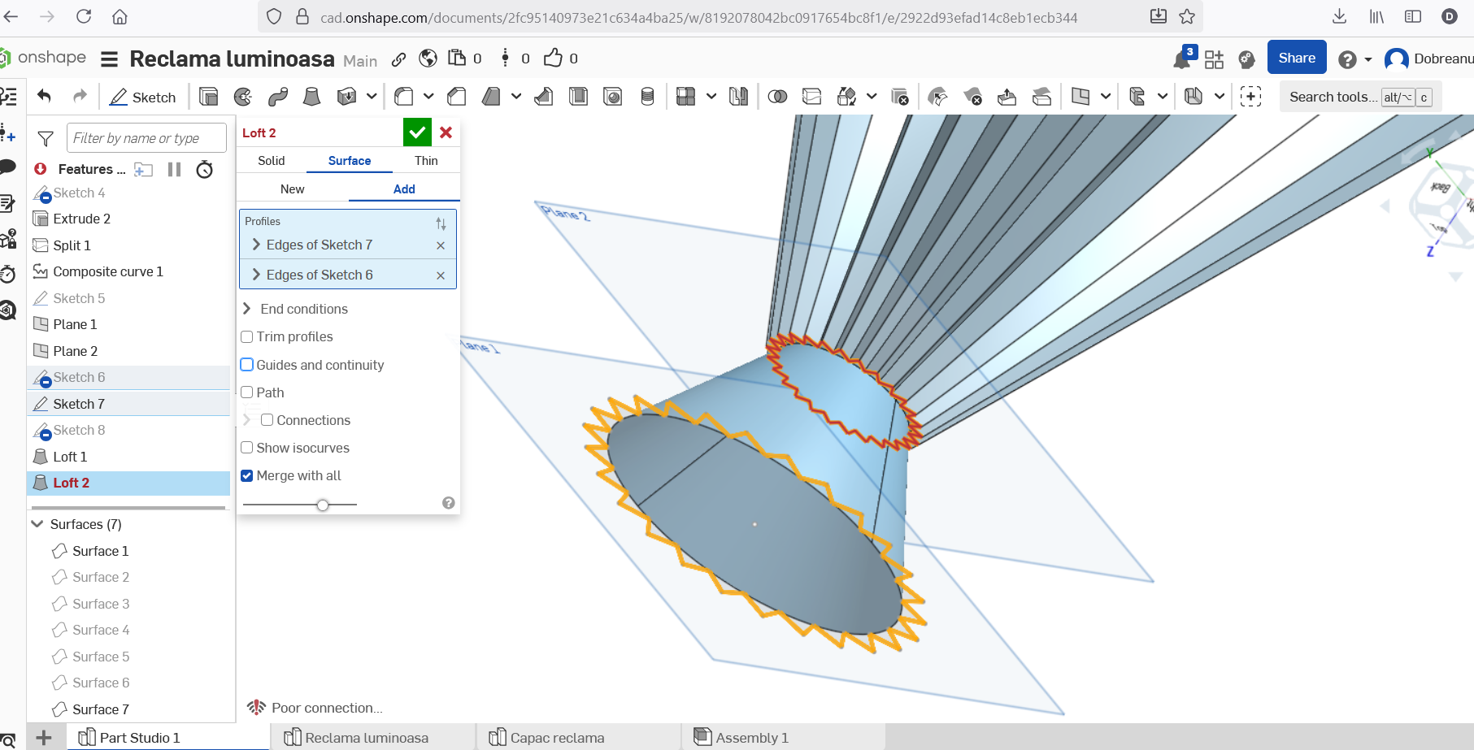The image size is (1474, 750).
Task: Select the Extrude tool in toolbar
Action: pyautogui.click(x=209, y=97)
